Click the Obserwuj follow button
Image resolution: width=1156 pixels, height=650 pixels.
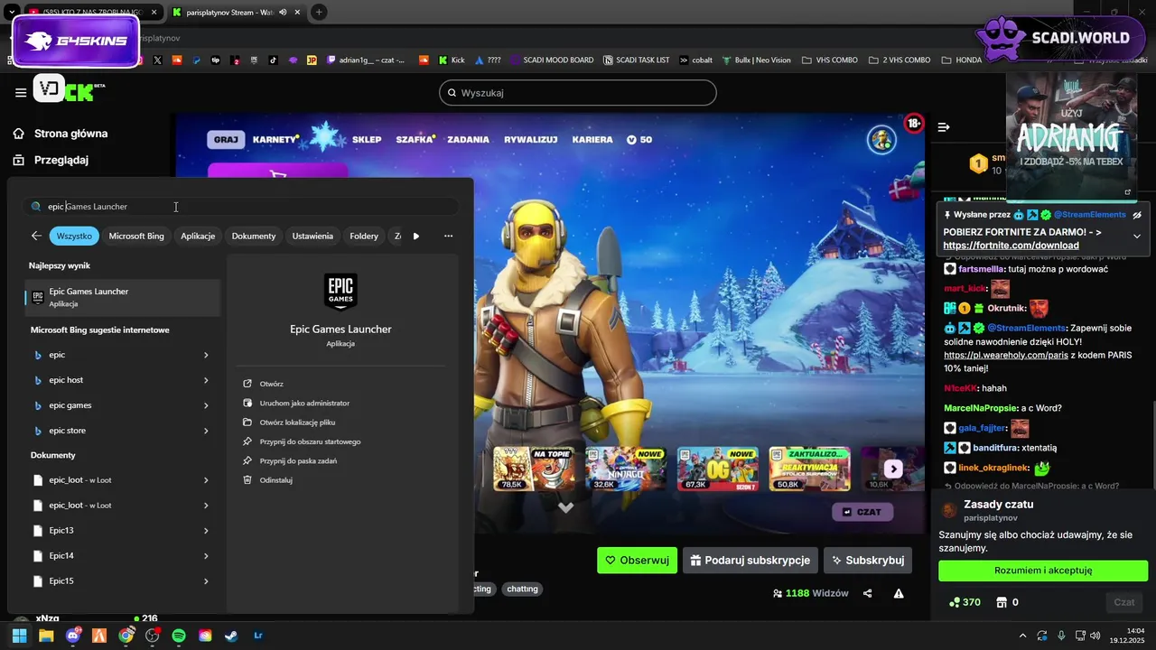click(x=637, y=560)
